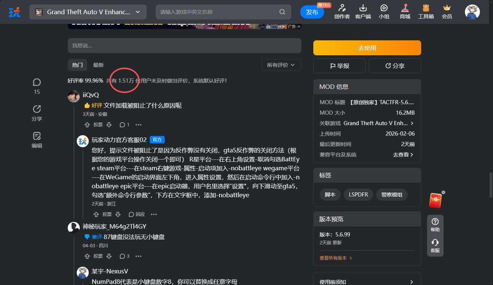Click the search magnifier icon
The image size is (493, 285).
282,12
